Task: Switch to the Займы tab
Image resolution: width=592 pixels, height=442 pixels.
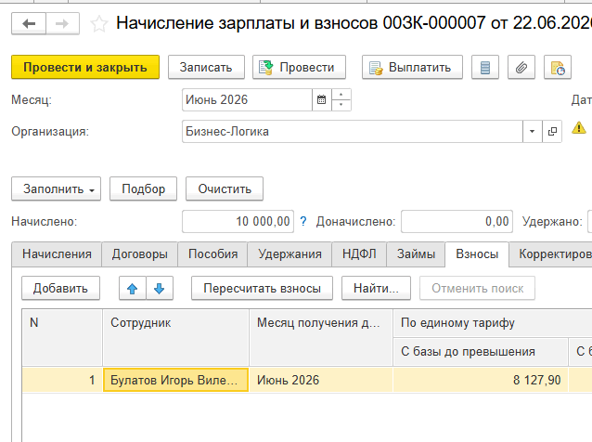Action: (416, 254)
